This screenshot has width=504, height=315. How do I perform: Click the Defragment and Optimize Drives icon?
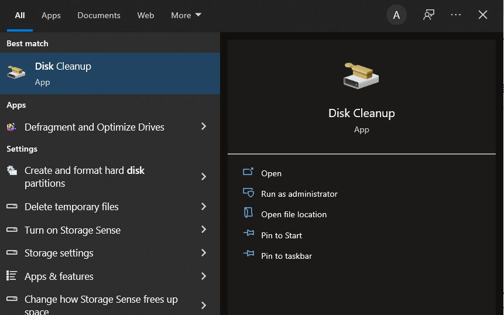click(x=12, y=127)
